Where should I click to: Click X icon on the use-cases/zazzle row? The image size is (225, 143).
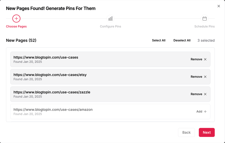(x=205, y=94)
